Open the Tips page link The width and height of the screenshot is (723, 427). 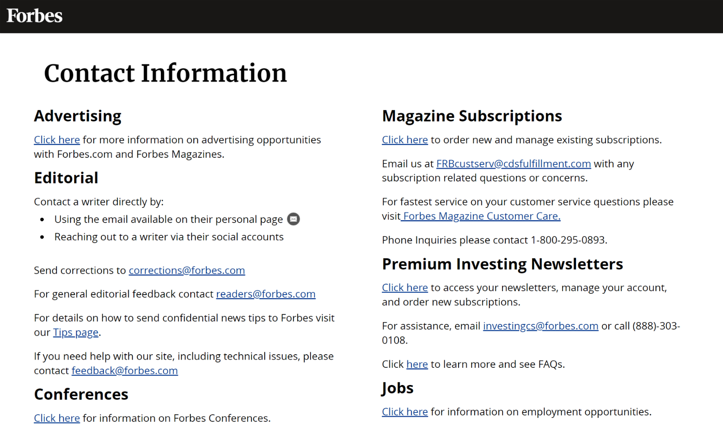[x=75, y=333]
